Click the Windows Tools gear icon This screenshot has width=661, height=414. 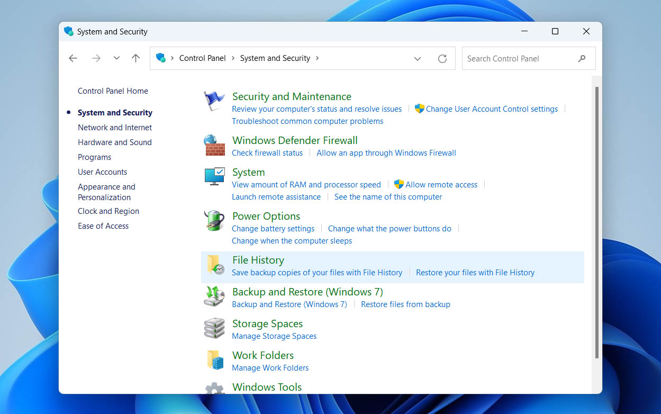point(214,389)
